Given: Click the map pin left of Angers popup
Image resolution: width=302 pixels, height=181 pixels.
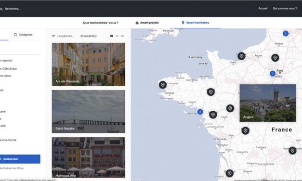Looking at the screenshot, I should click(230, 108).
